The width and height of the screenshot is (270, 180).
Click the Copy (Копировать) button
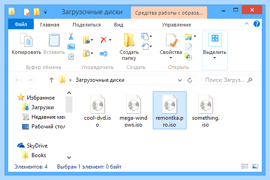click(x=26, y=44)
